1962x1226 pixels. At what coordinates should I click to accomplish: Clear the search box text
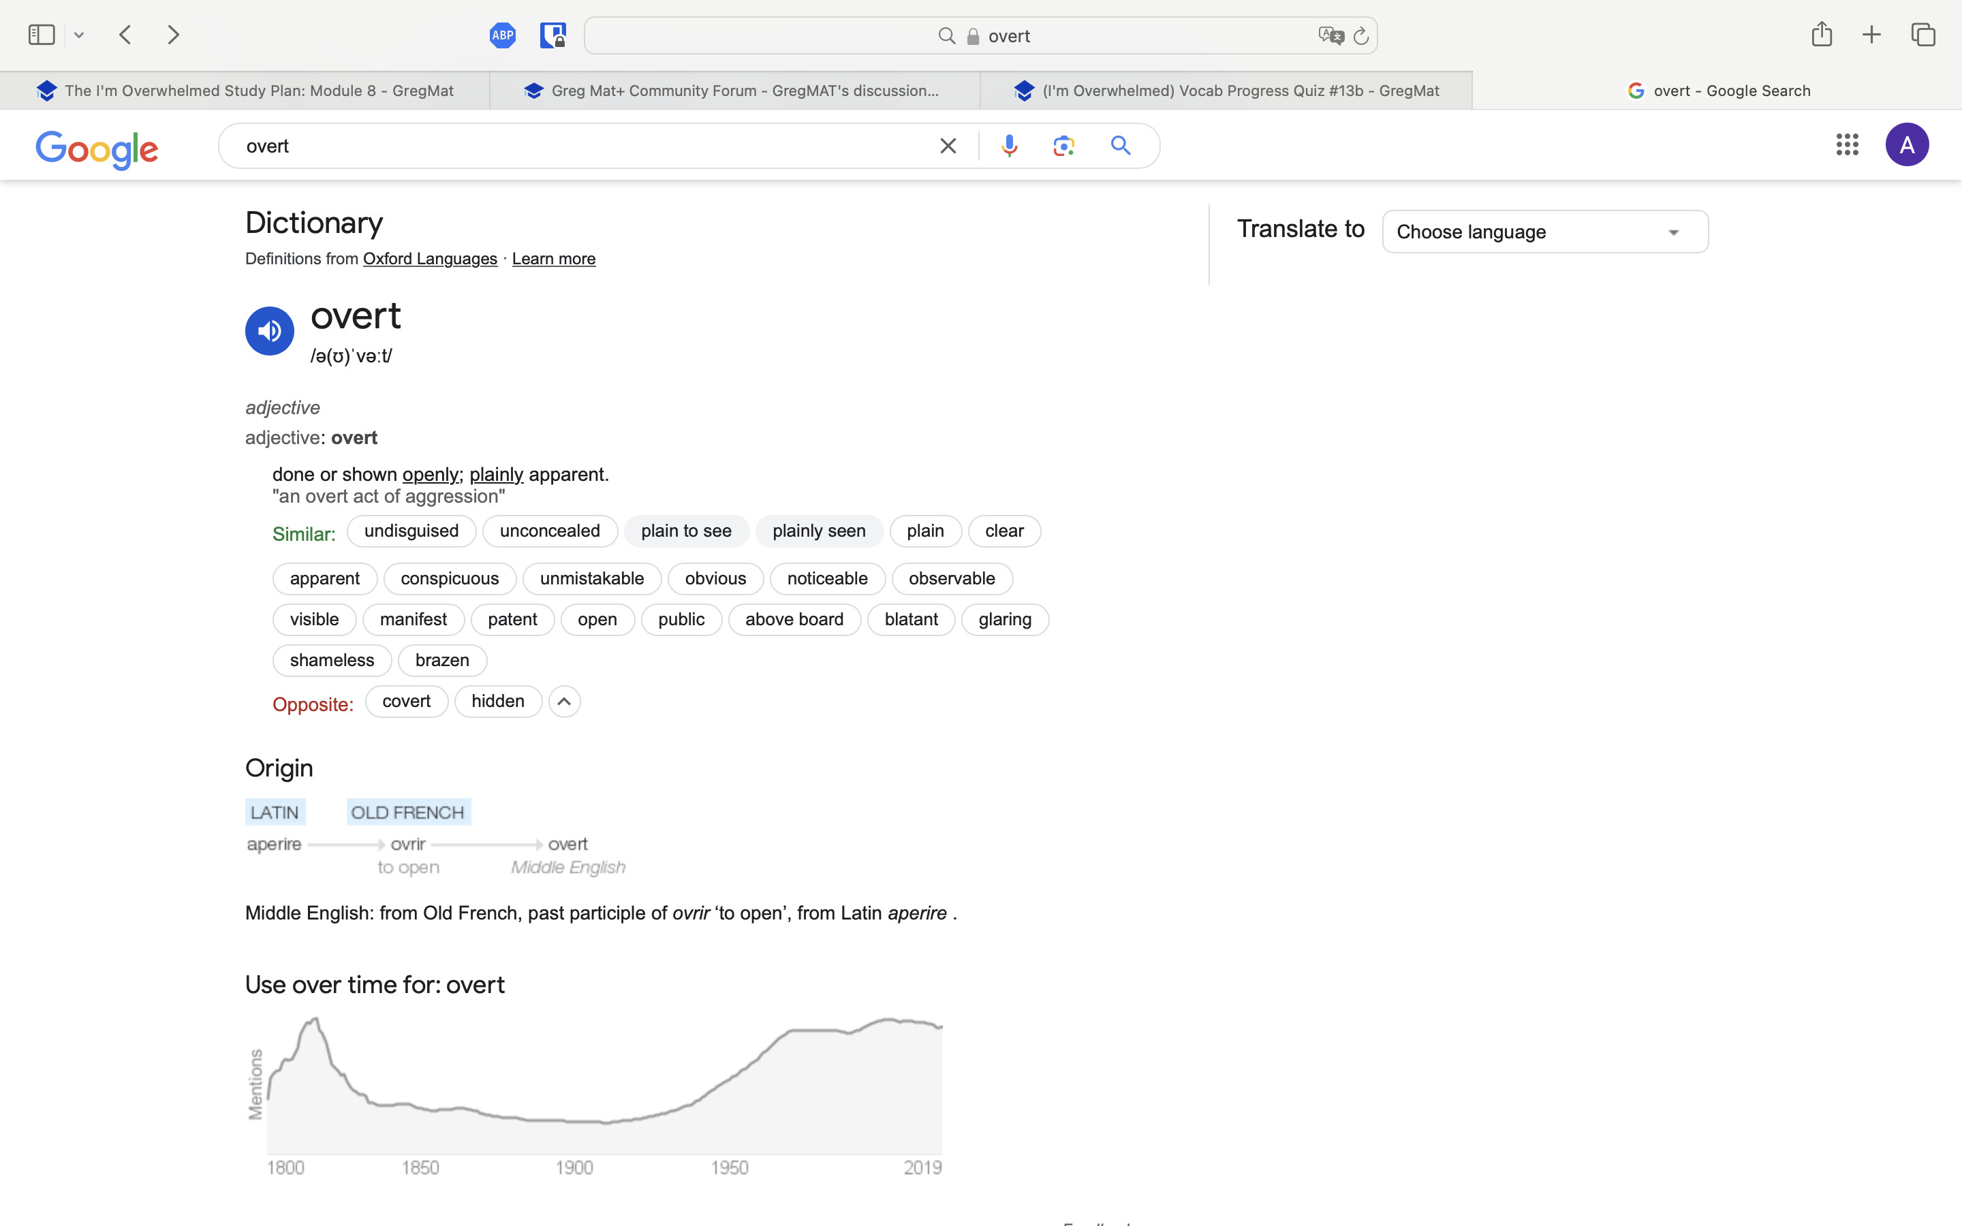tap(948, 146)
